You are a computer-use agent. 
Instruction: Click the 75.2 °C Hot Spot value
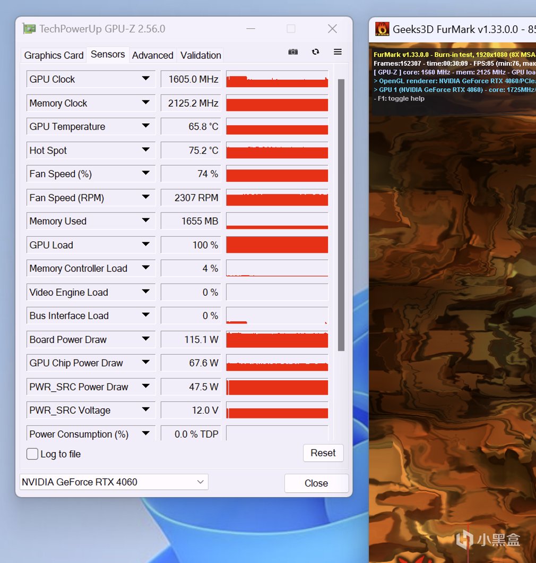tap(191, 150)
